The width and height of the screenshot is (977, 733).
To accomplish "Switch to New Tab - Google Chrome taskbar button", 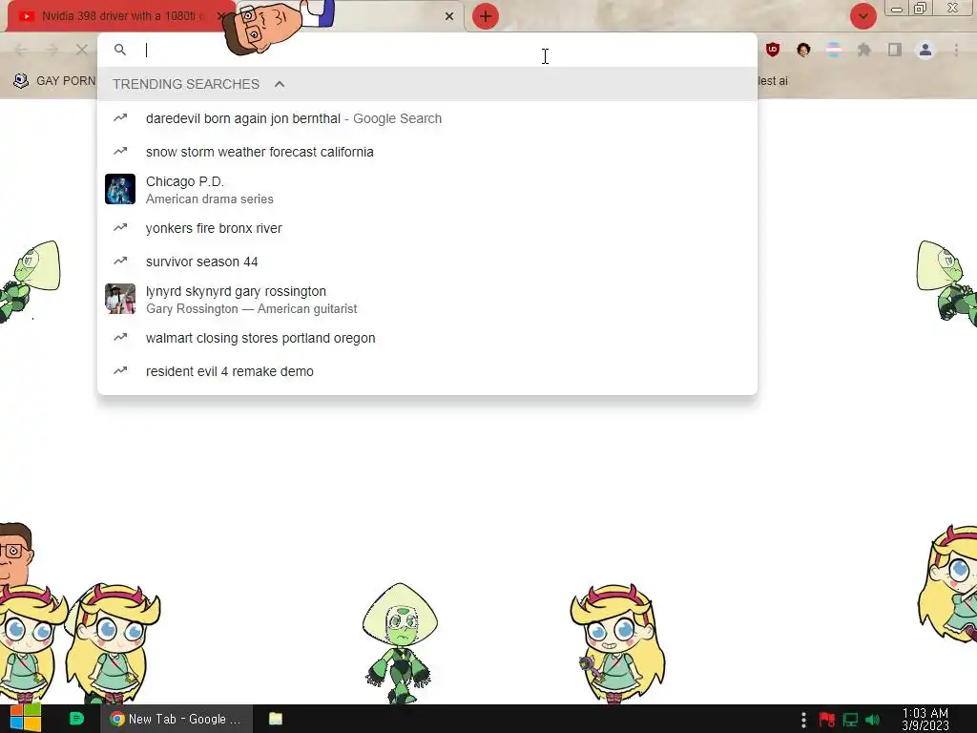I will (x=177, y=719).
